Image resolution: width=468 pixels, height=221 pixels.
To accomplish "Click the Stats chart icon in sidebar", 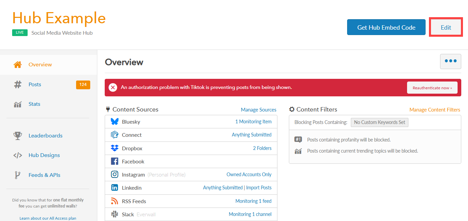I will coord(18,104).
